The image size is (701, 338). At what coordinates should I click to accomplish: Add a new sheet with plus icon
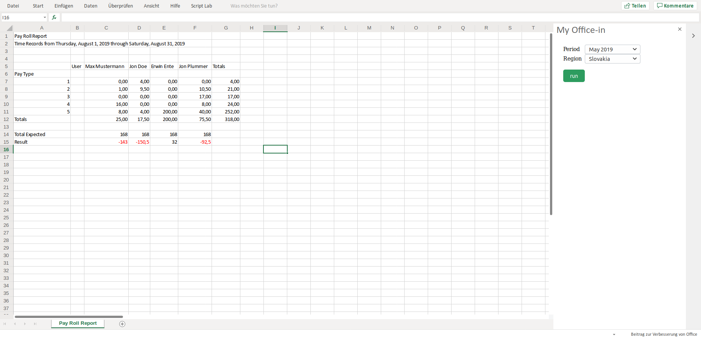pyautogui.click(x=122, y=324)
